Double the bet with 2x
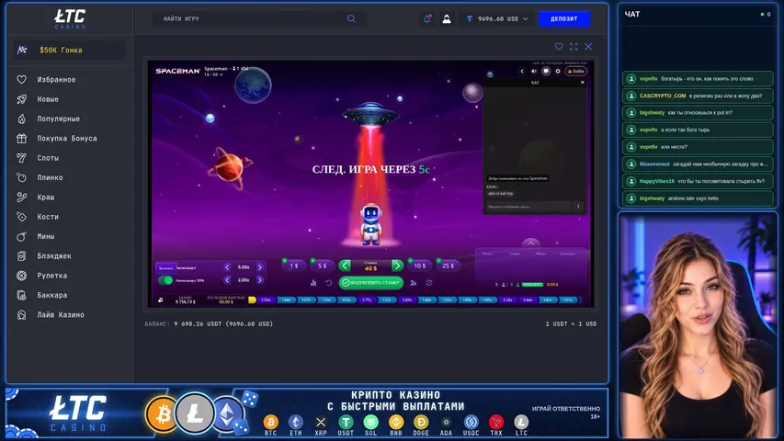The height and width of the screenshot is (441, 784). click(x=414, y=283)
